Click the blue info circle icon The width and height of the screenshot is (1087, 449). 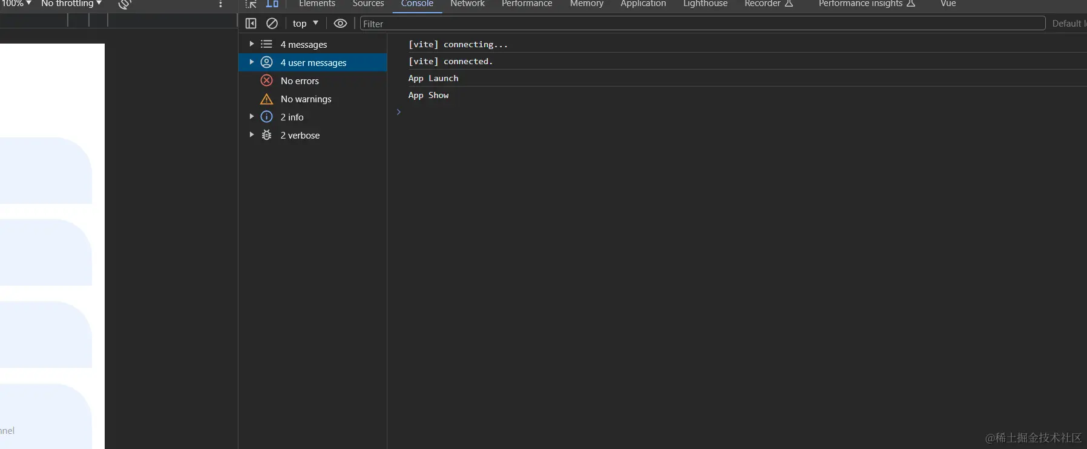(x=266, y=117)
